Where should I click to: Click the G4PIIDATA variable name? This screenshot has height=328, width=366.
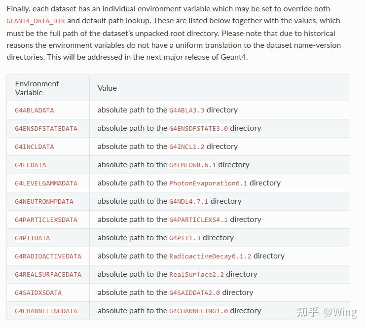point(33,238)
